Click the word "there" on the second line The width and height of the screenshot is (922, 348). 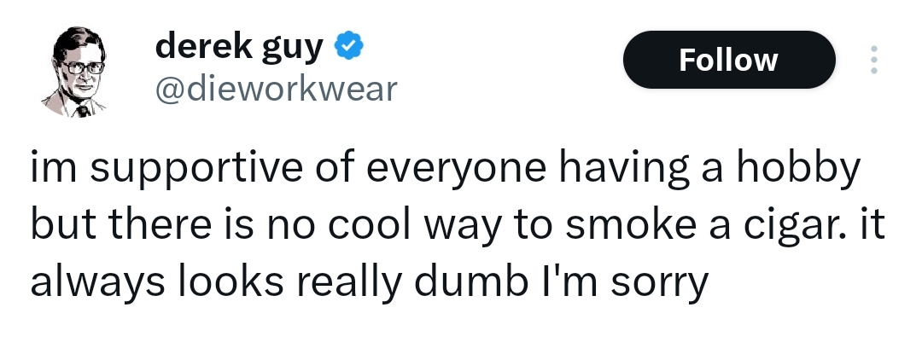coord(159,226)
